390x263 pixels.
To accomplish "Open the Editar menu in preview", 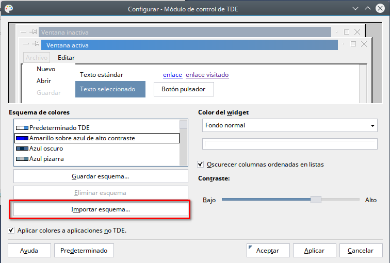I will tap(66, 58).
